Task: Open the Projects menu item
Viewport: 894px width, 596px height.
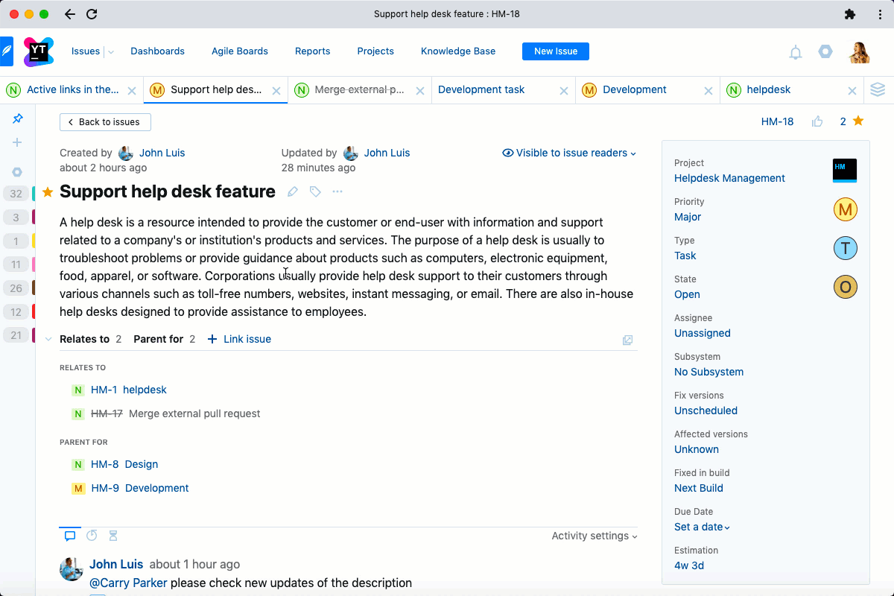Action: [x=375, y=51]
